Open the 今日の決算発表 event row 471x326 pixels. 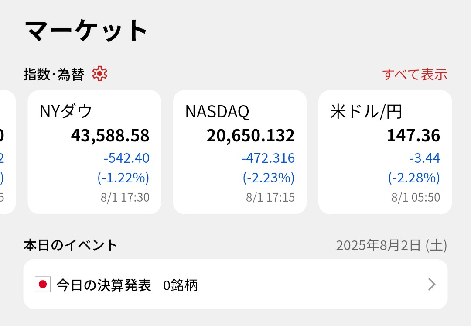click(x=235, y=285)
